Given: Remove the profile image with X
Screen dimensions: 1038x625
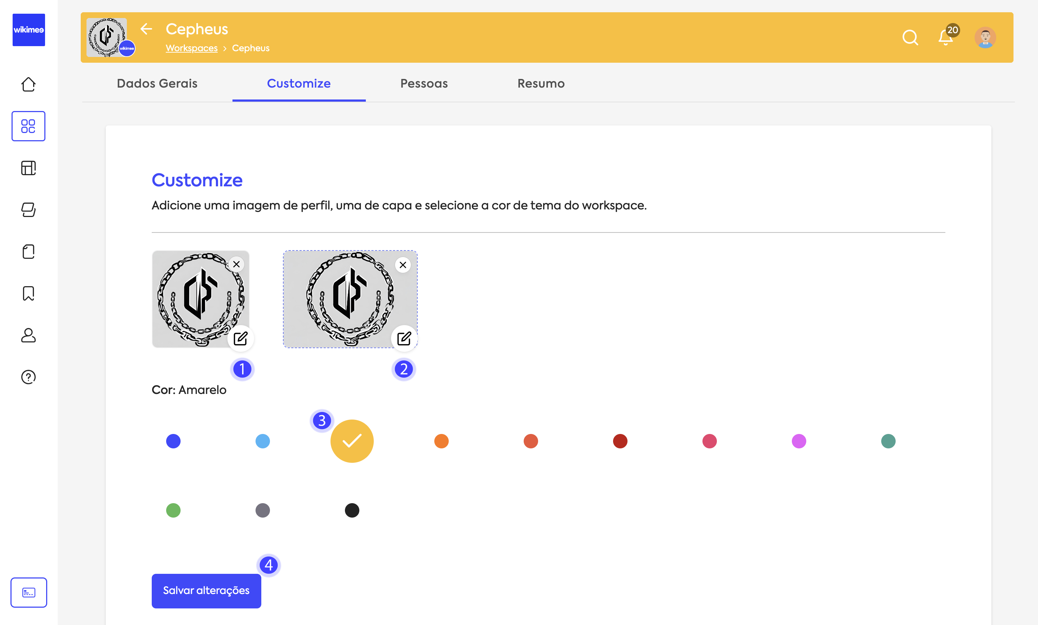Looking at the screenshot, I should pos(236,264).
